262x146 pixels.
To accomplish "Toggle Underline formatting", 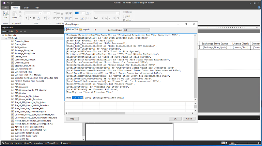I will [34, 18].
